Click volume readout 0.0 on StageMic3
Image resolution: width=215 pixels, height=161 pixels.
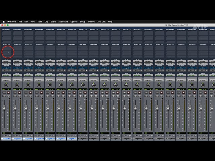point(28,133)
